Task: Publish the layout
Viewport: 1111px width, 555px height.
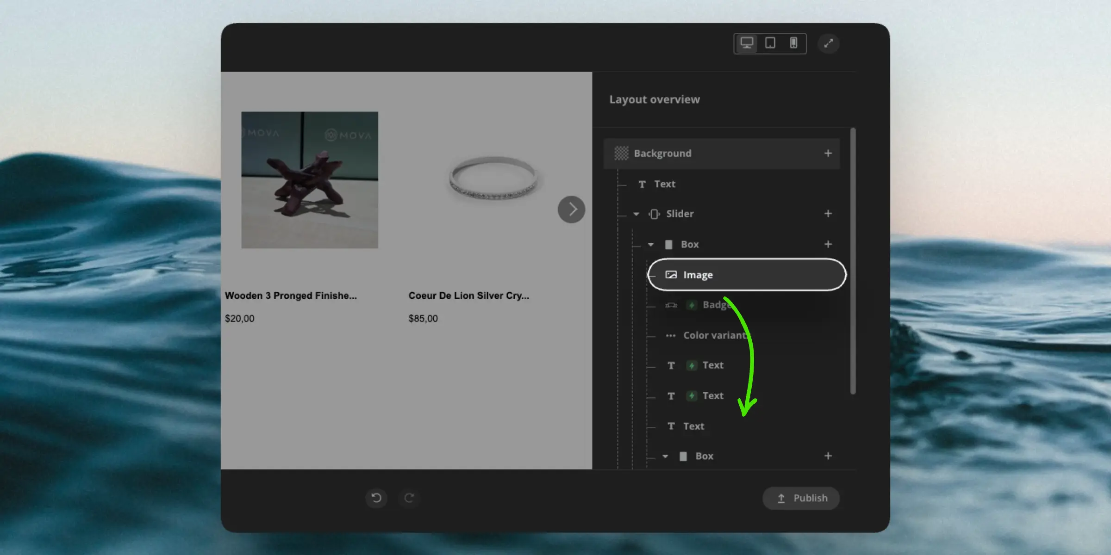Action: pos(801,498)
